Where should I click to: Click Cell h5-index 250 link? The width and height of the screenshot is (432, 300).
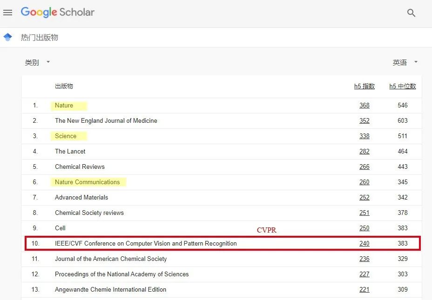coord(364,228)
